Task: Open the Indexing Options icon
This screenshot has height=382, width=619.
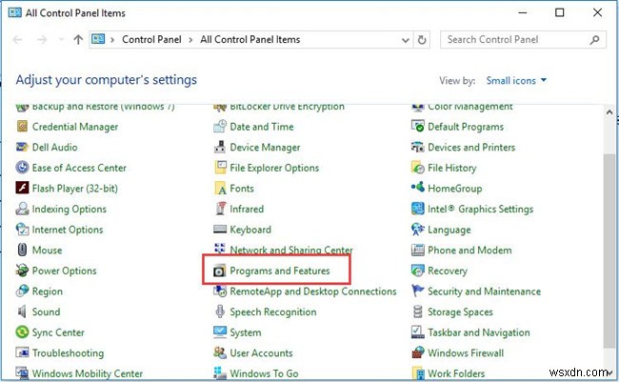Action: (22, 209)
